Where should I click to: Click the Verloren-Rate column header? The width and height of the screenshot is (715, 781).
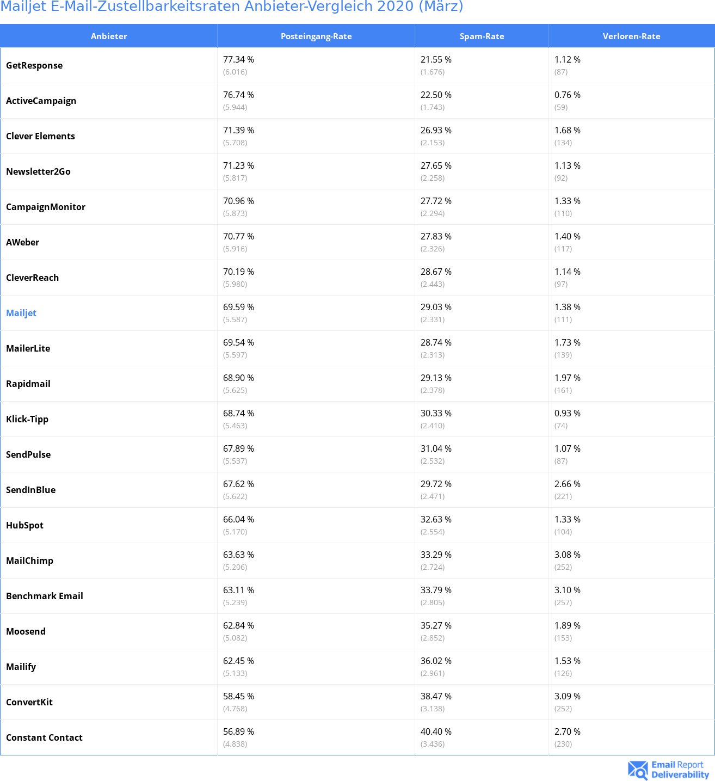[631, 36]
